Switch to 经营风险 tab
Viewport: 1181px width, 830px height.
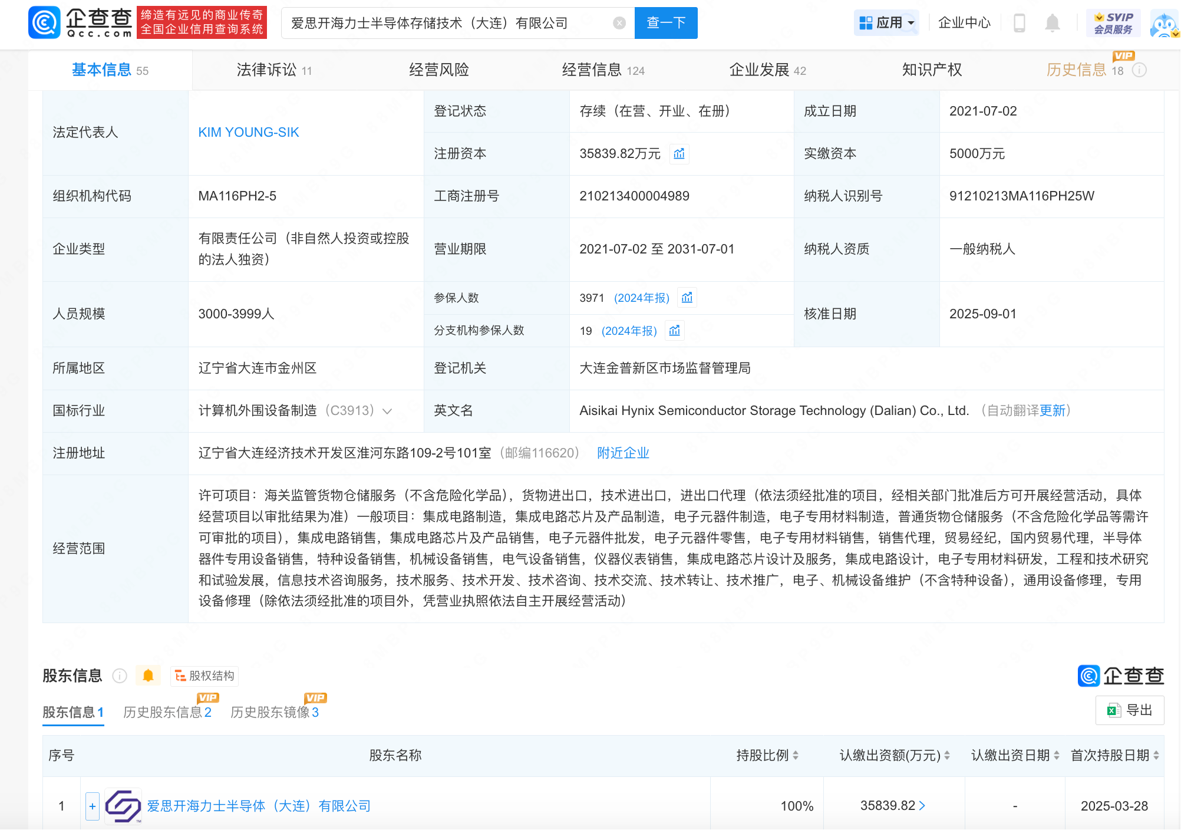tap(439, 70)
